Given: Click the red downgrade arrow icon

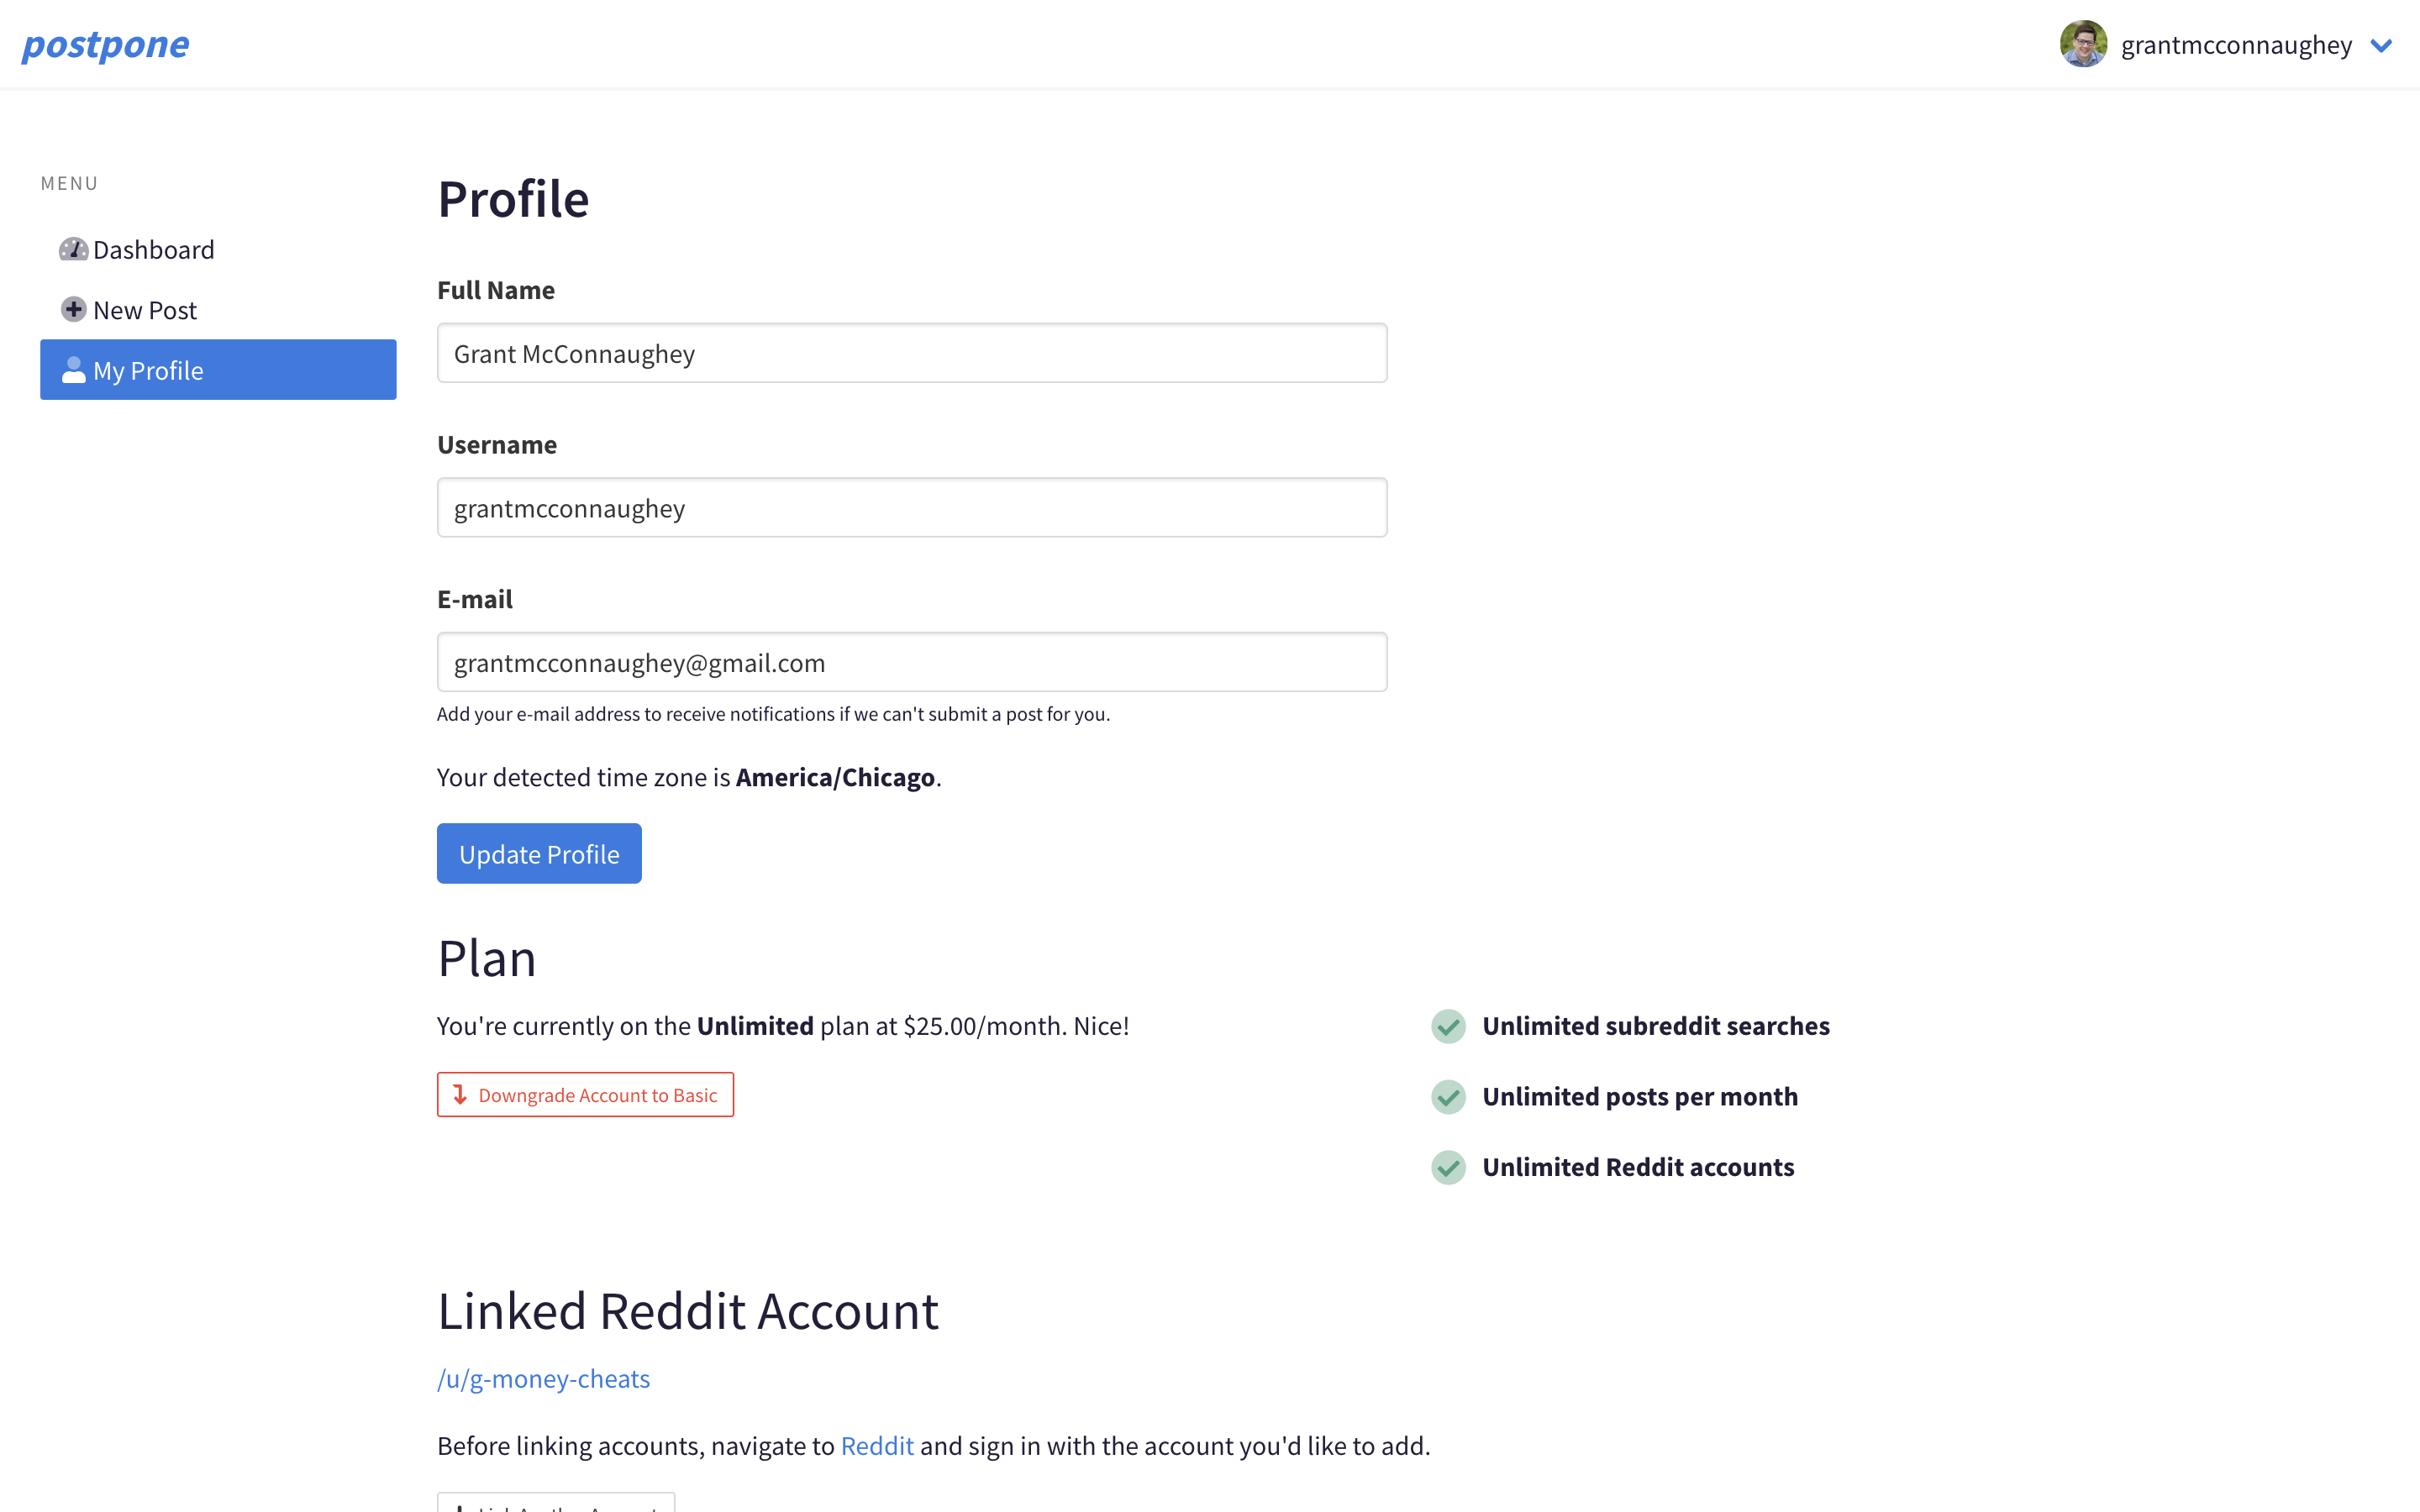Looking at the screenshot, I should [460, 1095].
